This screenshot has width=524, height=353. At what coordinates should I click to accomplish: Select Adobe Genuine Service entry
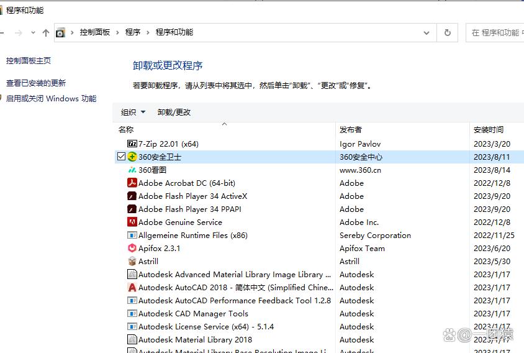point(180,222)
